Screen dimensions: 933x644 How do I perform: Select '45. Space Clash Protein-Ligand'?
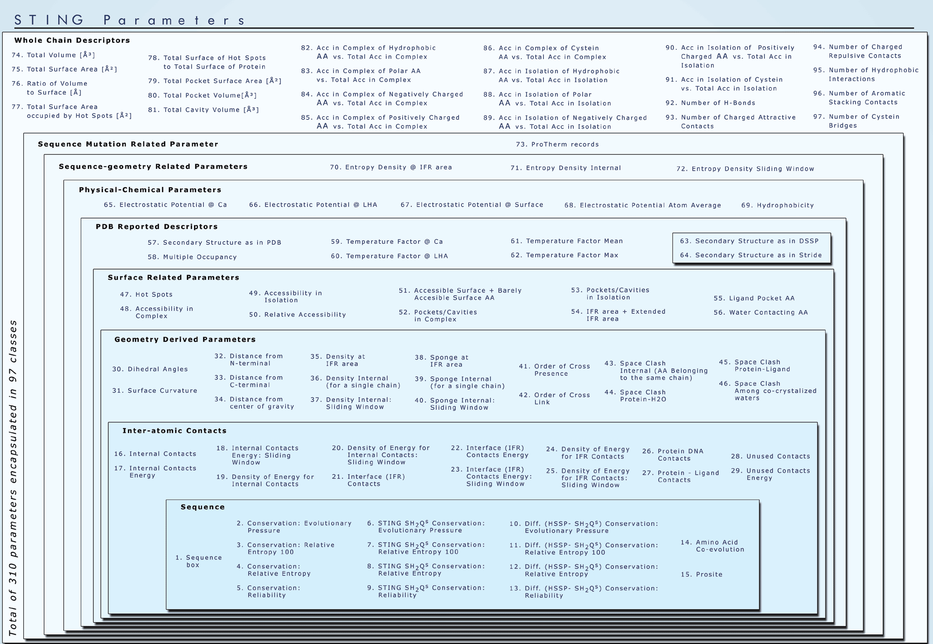[x=755, y=365]
